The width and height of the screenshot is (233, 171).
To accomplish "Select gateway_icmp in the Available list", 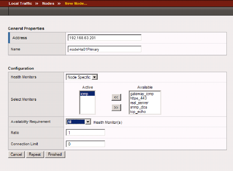I will pyautogui.click(x=142, y=94).
